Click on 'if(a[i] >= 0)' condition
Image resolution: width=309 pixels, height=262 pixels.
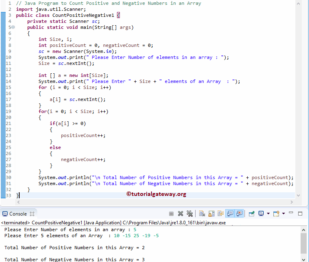coord(68,123)
